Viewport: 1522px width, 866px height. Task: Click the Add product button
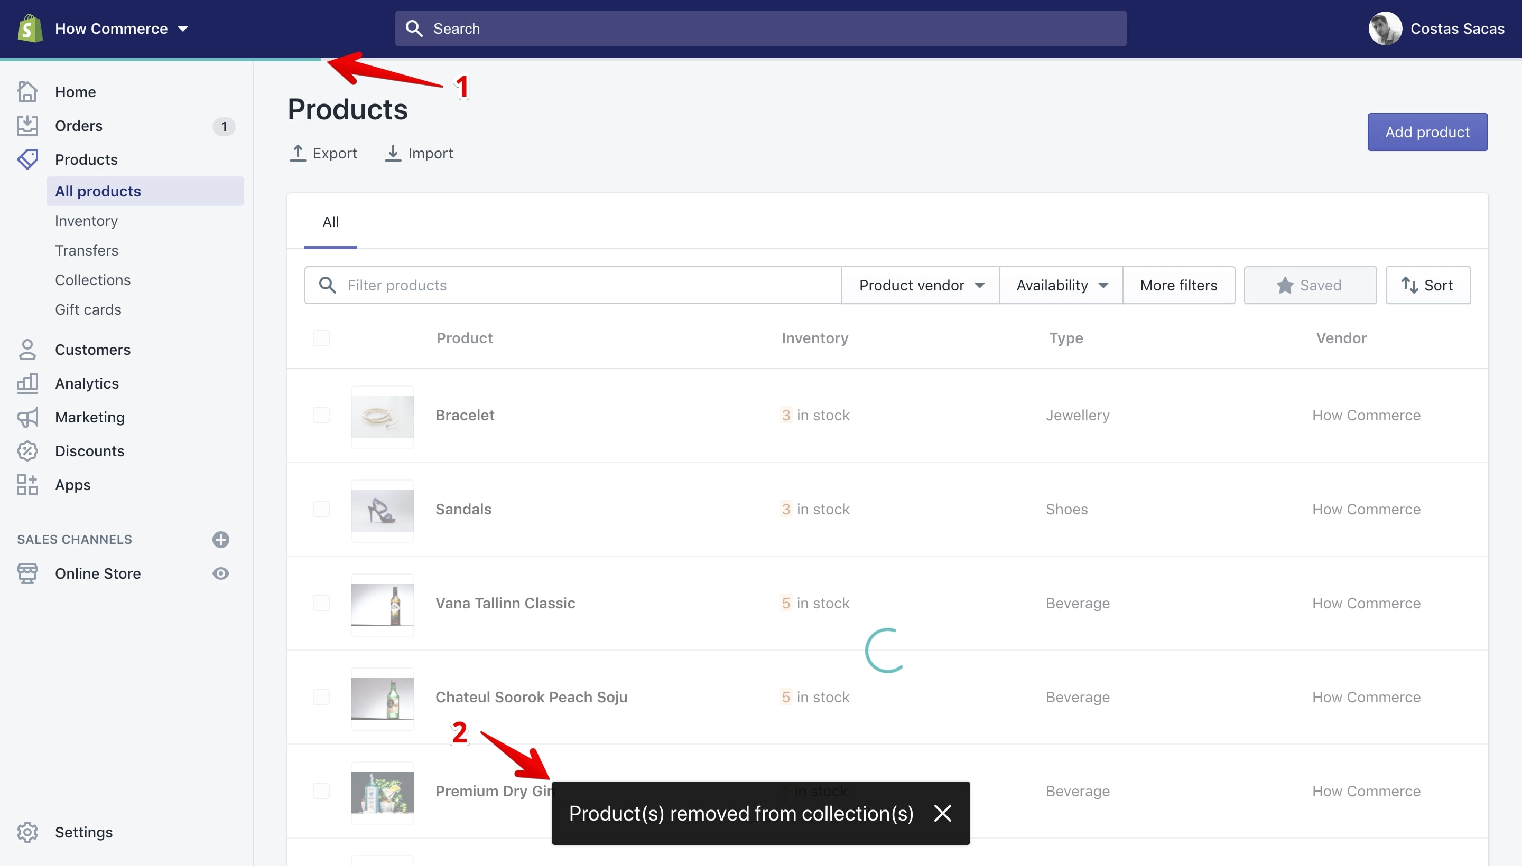[x=1427, y=132]
